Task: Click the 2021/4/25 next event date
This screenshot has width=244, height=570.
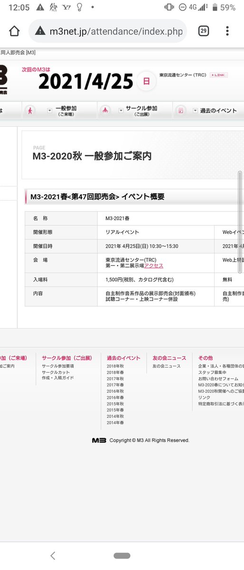Action: [86, 81]
